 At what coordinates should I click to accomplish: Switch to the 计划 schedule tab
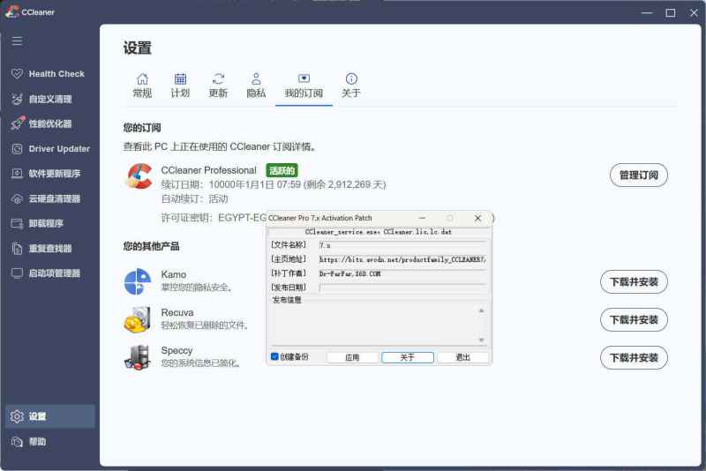(180, 86)
